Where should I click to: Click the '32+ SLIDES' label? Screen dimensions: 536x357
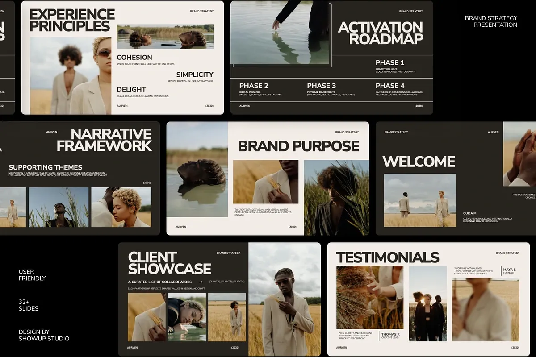29,305
